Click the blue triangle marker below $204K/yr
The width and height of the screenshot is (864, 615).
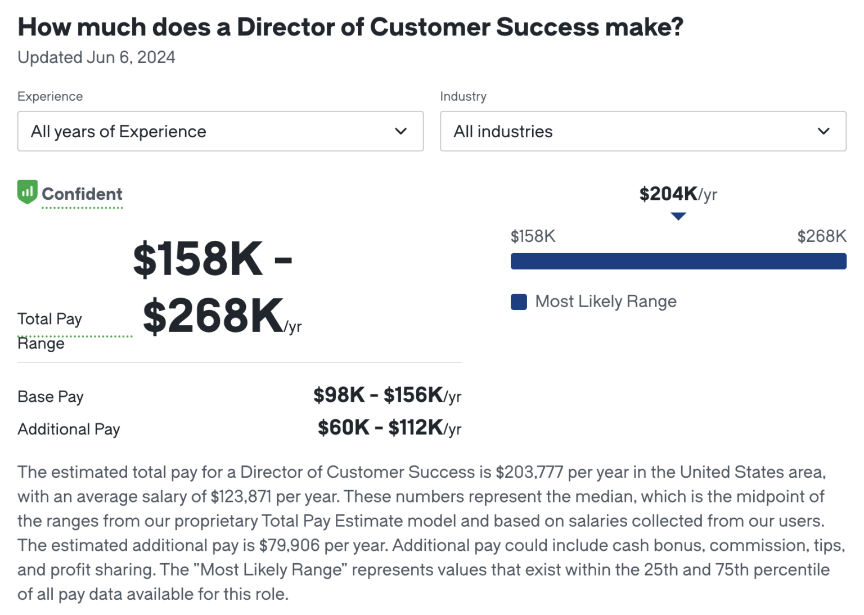[x=679, y=216]
